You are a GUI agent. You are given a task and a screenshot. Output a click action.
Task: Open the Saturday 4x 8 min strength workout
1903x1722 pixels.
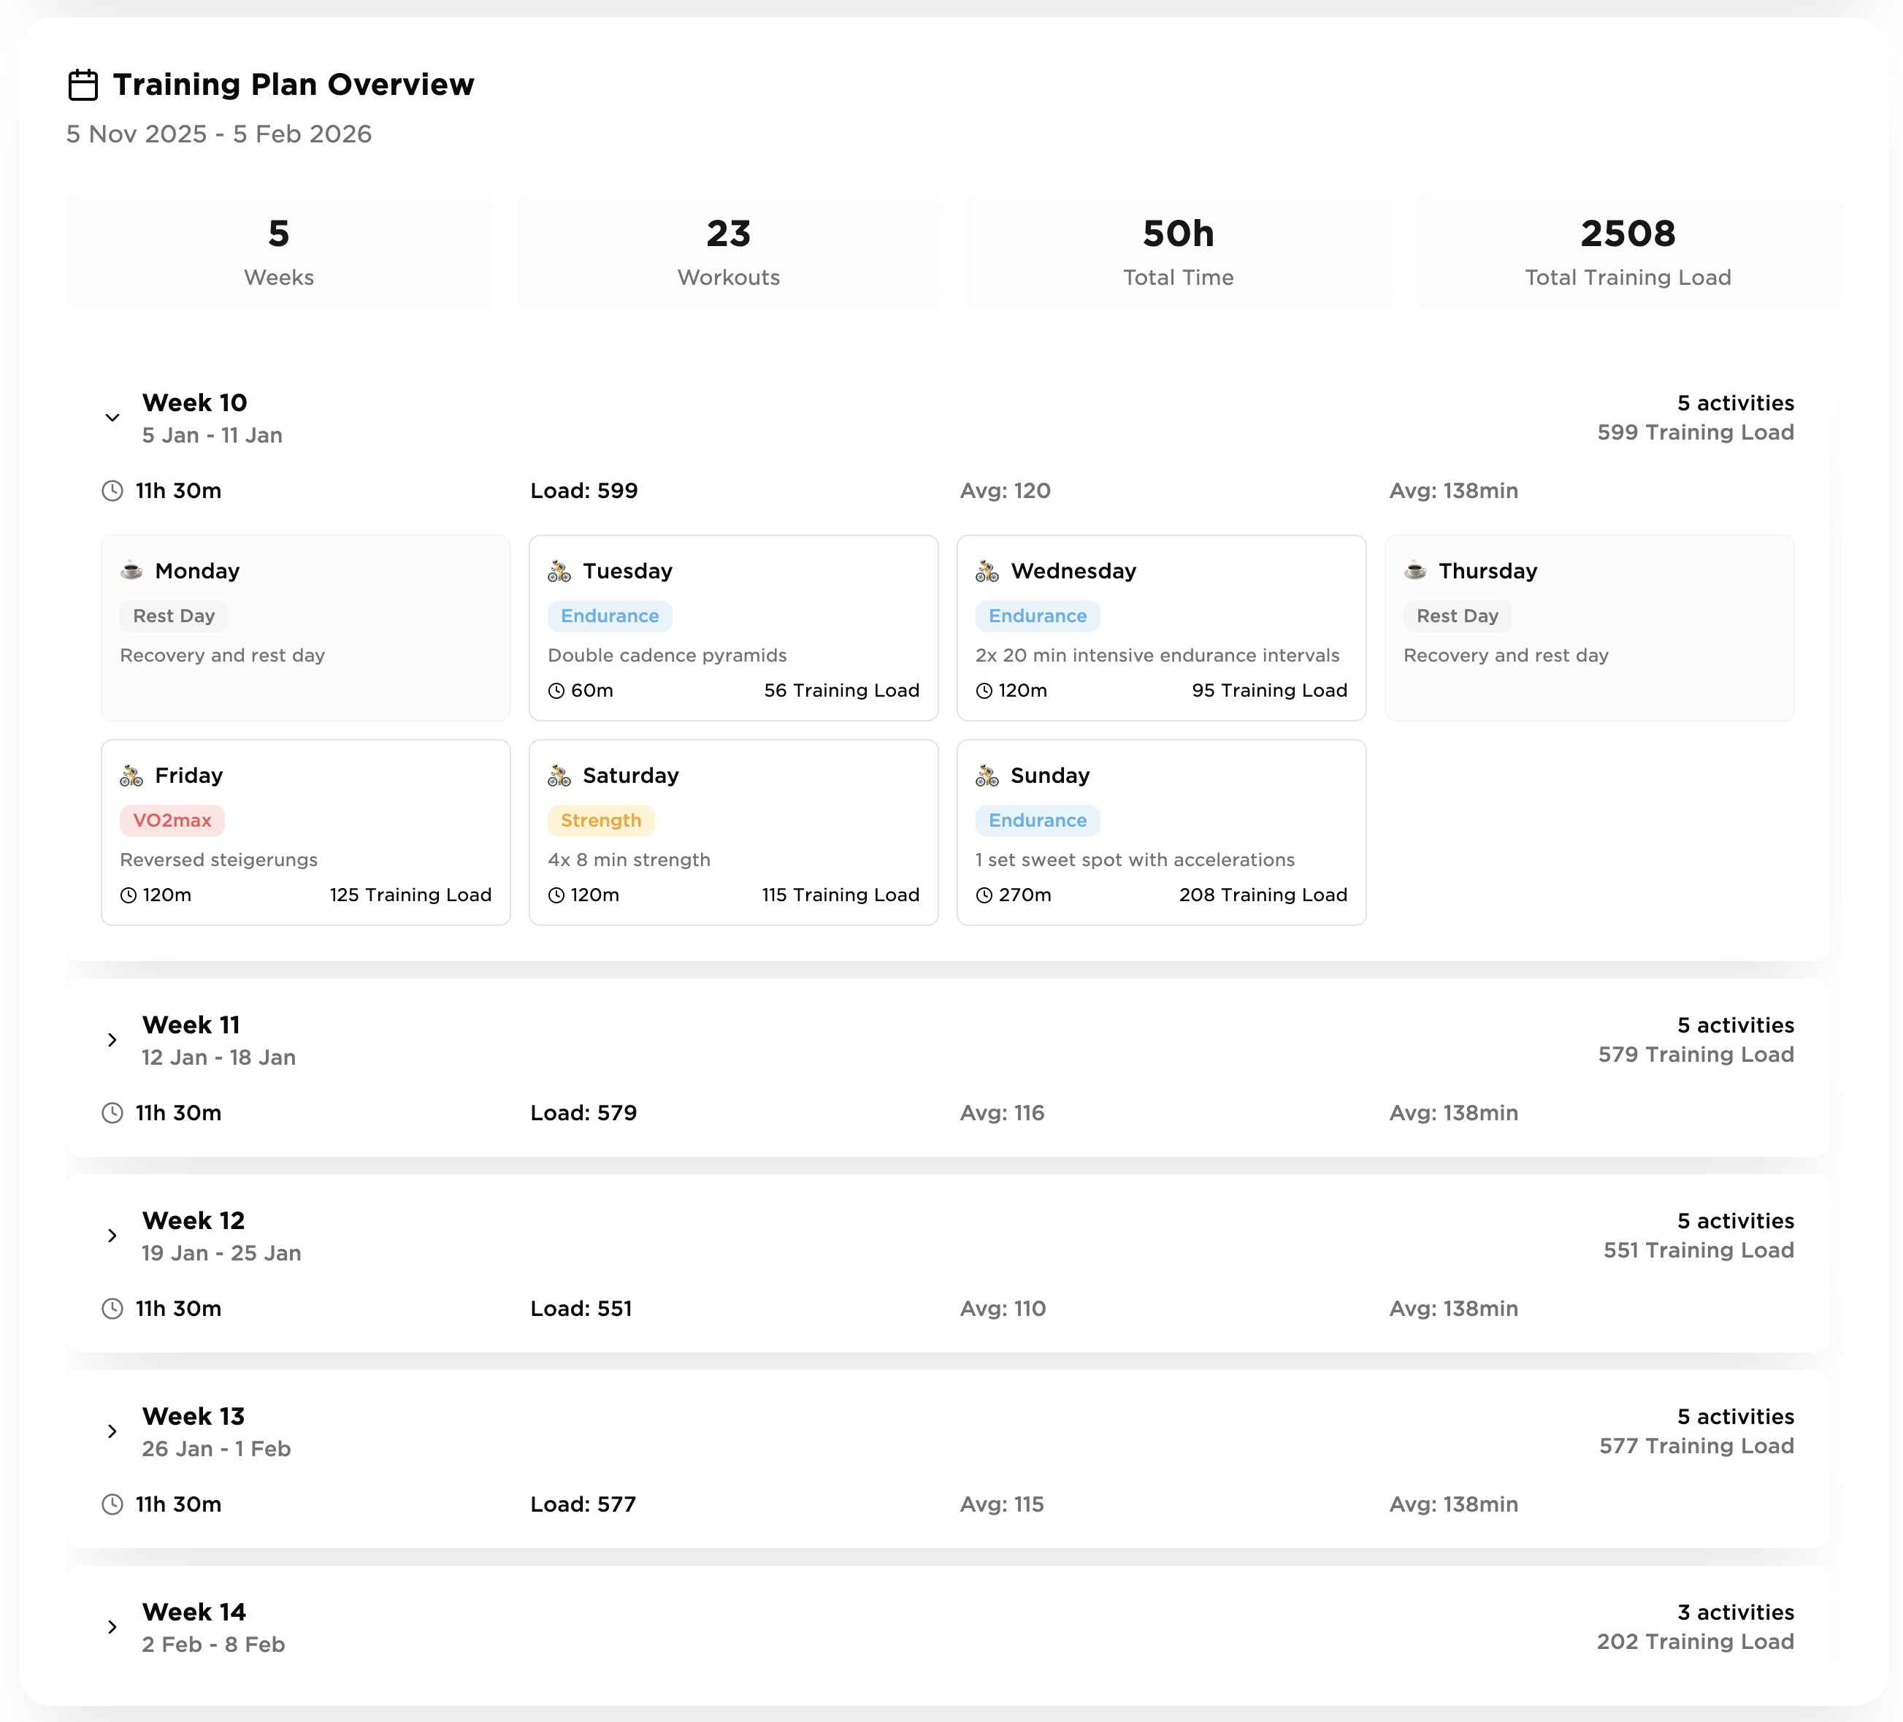click(x=732, y=859)
